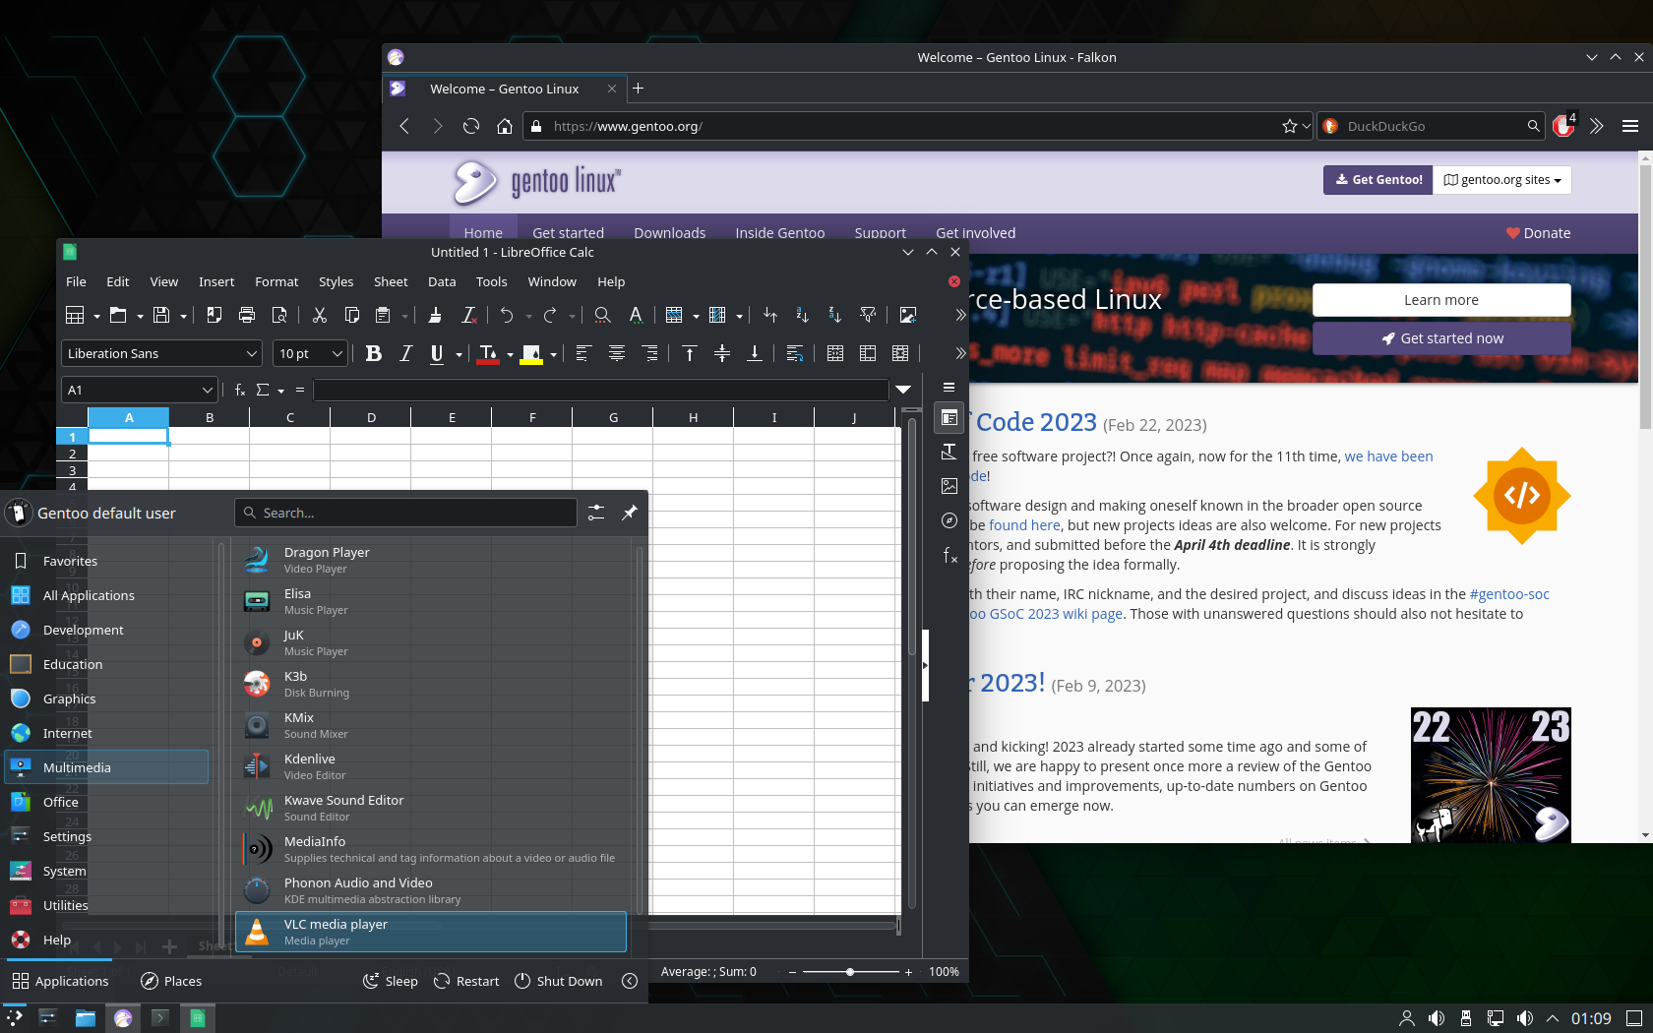
Task: Click the Undo arrow in Calc toolbar
Action: 506,315
